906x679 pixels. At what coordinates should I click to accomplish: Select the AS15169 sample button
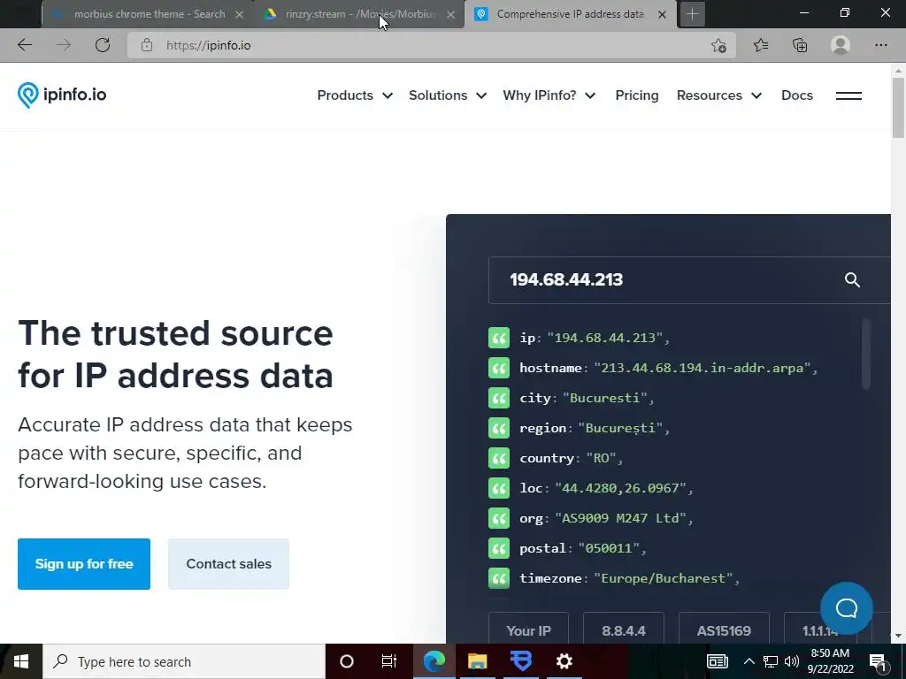pyautogui.click(x=724, y=629)
